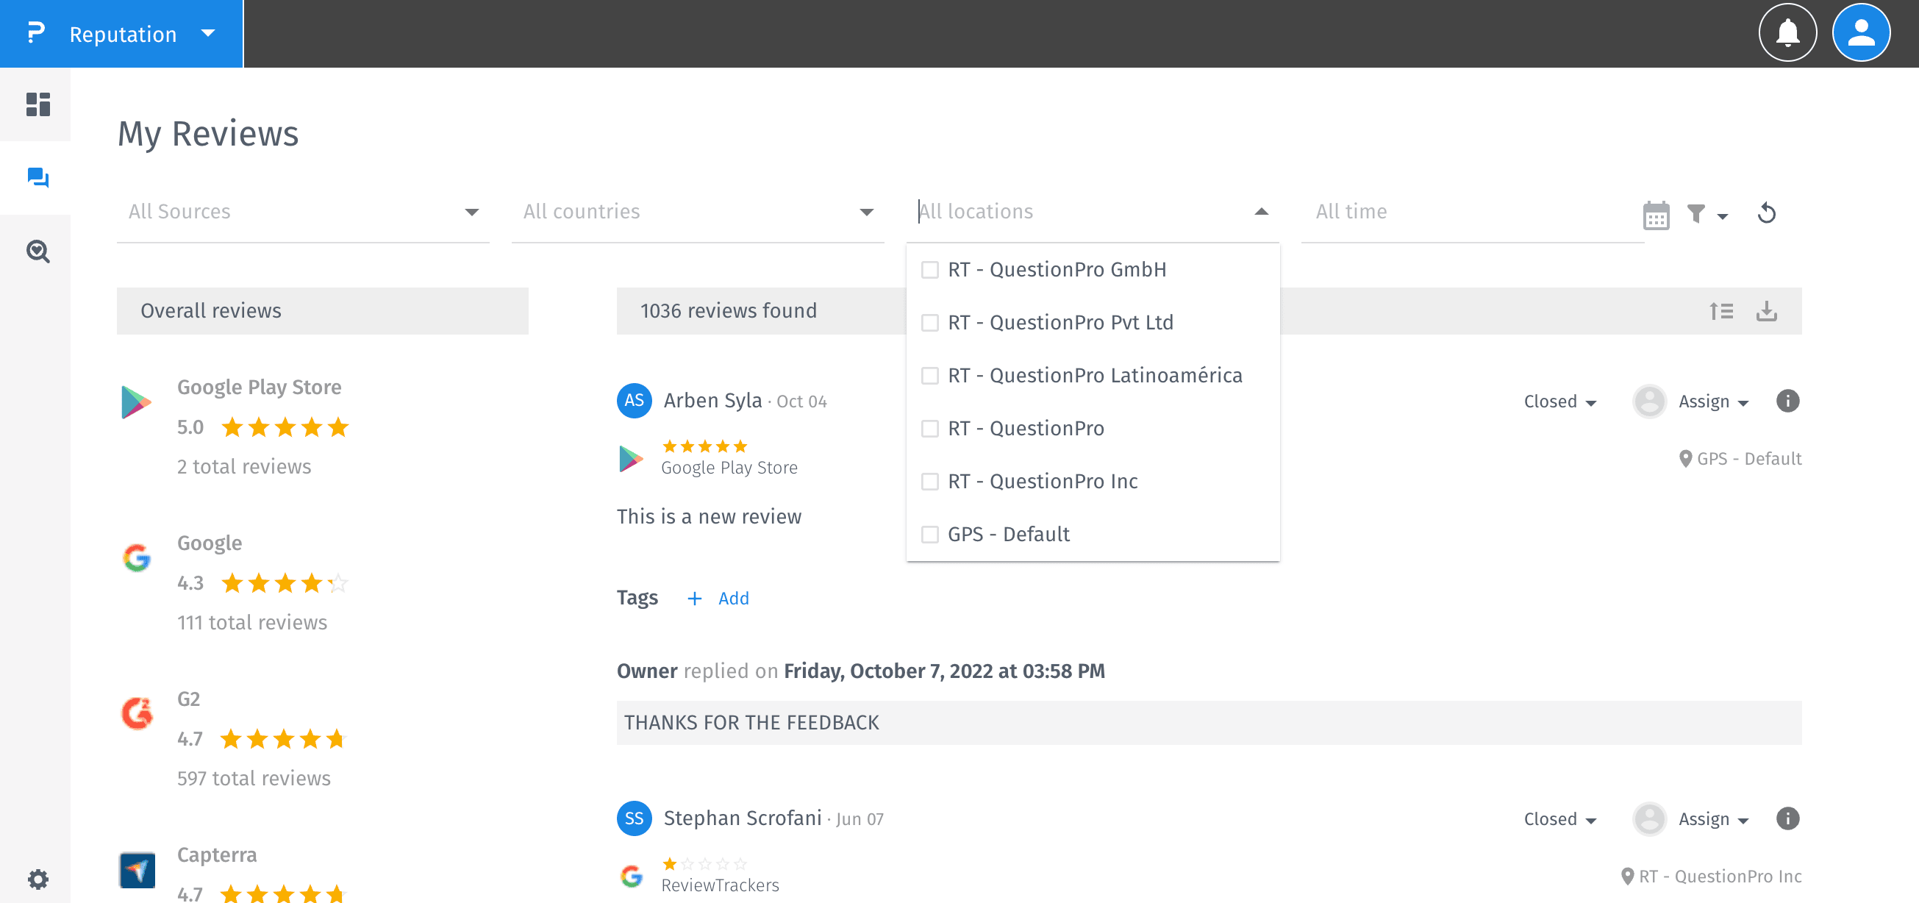1919x903 pixels.
Task: Check RT - QuestionPro GmbH location
Action: pyautogui.click(x=929, y=270)
